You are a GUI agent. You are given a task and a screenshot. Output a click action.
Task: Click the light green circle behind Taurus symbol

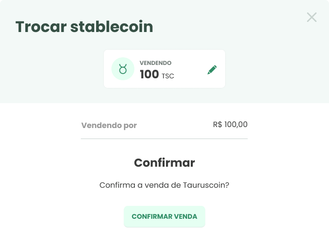[123, 69]
